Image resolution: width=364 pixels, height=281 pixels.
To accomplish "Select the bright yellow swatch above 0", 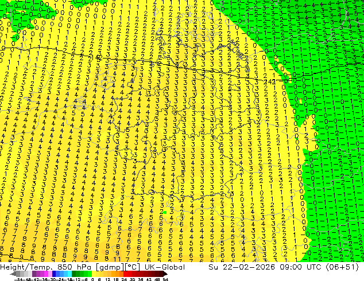I will point(94,274).
